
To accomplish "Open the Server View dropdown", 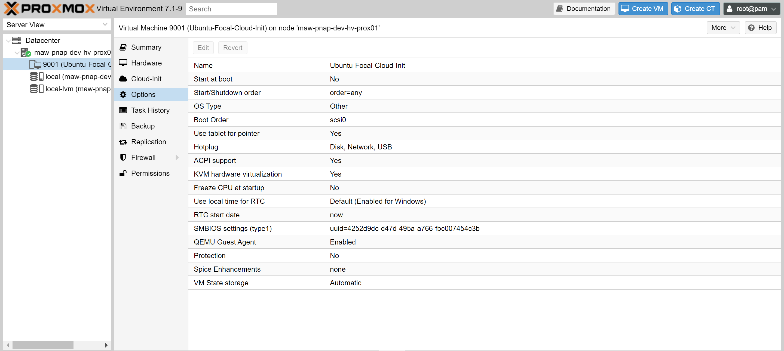I will (105, 24).
